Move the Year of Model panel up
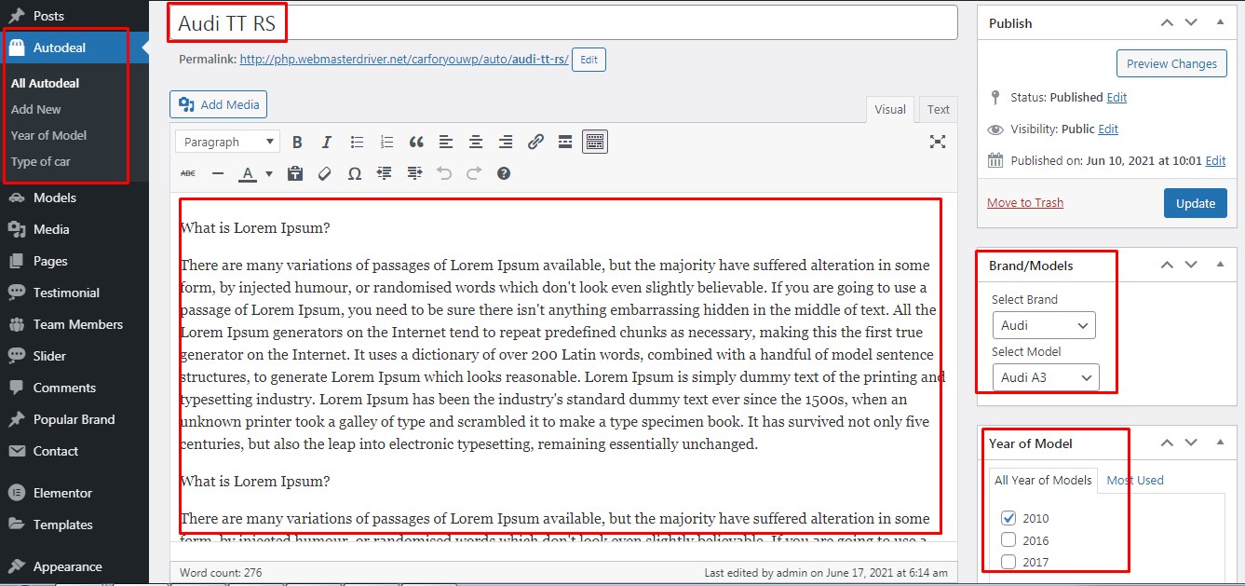 (1167, 443)
